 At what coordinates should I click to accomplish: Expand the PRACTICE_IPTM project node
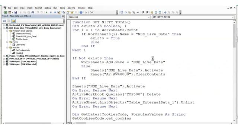click(x=4, y=59)
